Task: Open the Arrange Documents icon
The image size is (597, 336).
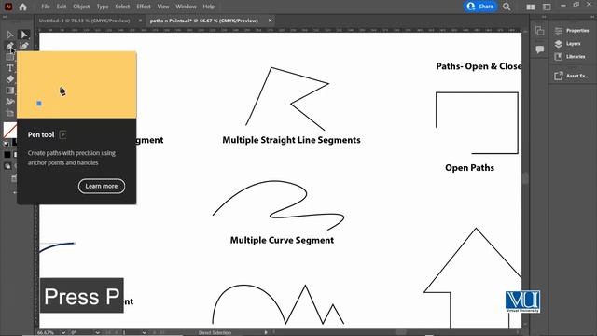Action: click(x=531, y=7)
